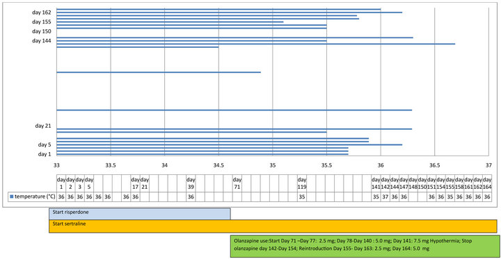Click the longest bar reaching past 36.5

click(x=255, y=44)
